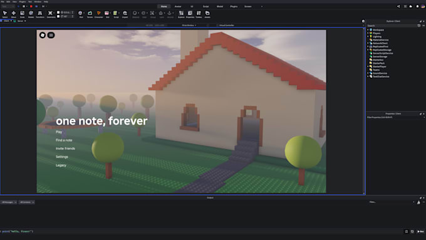Screen dimensions: 426x240
Task: Select Teams in Explorer
Action: click(x=377, y=70)
